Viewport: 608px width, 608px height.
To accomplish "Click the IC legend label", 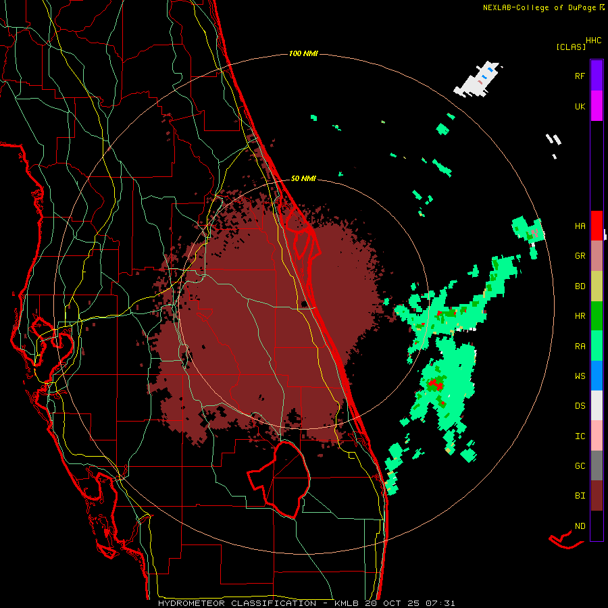I will click(580, 436).
